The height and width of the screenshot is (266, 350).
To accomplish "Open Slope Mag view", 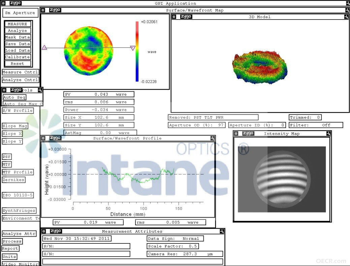I will pos(15,126).
